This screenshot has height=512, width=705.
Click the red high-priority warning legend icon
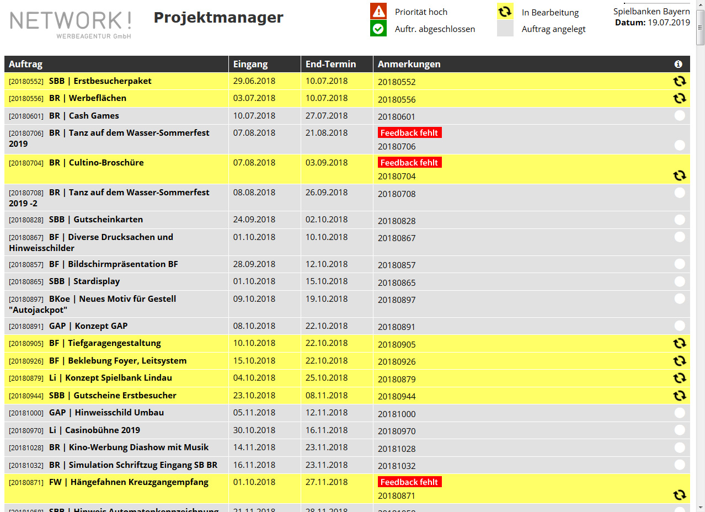point(378,12)
